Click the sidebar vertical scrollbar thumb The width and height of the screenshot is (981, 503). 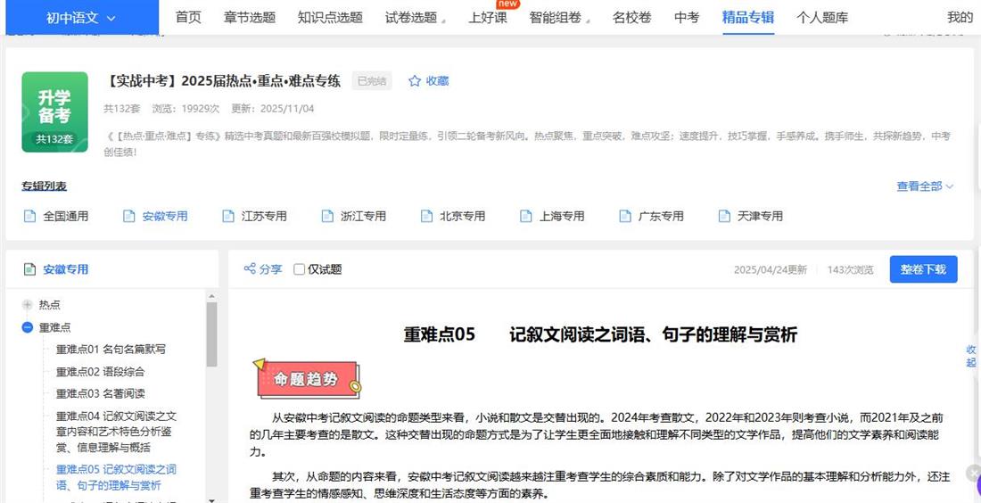pos(211,334)
